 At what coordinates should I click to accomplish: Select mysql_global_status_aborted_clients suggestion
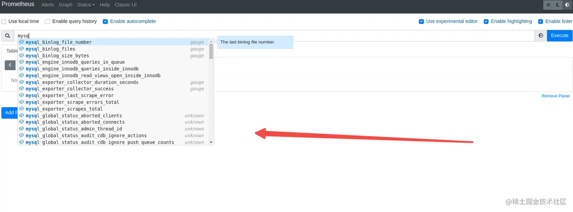113,116
